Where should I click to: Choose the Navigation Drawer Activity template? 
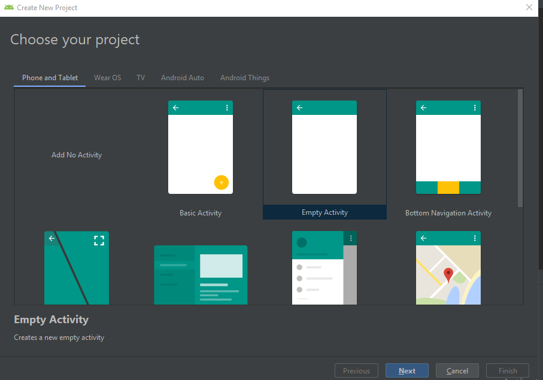[324, 268]
